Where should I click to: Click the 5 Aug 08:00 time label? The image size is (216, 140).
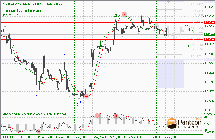click(118, 137)
